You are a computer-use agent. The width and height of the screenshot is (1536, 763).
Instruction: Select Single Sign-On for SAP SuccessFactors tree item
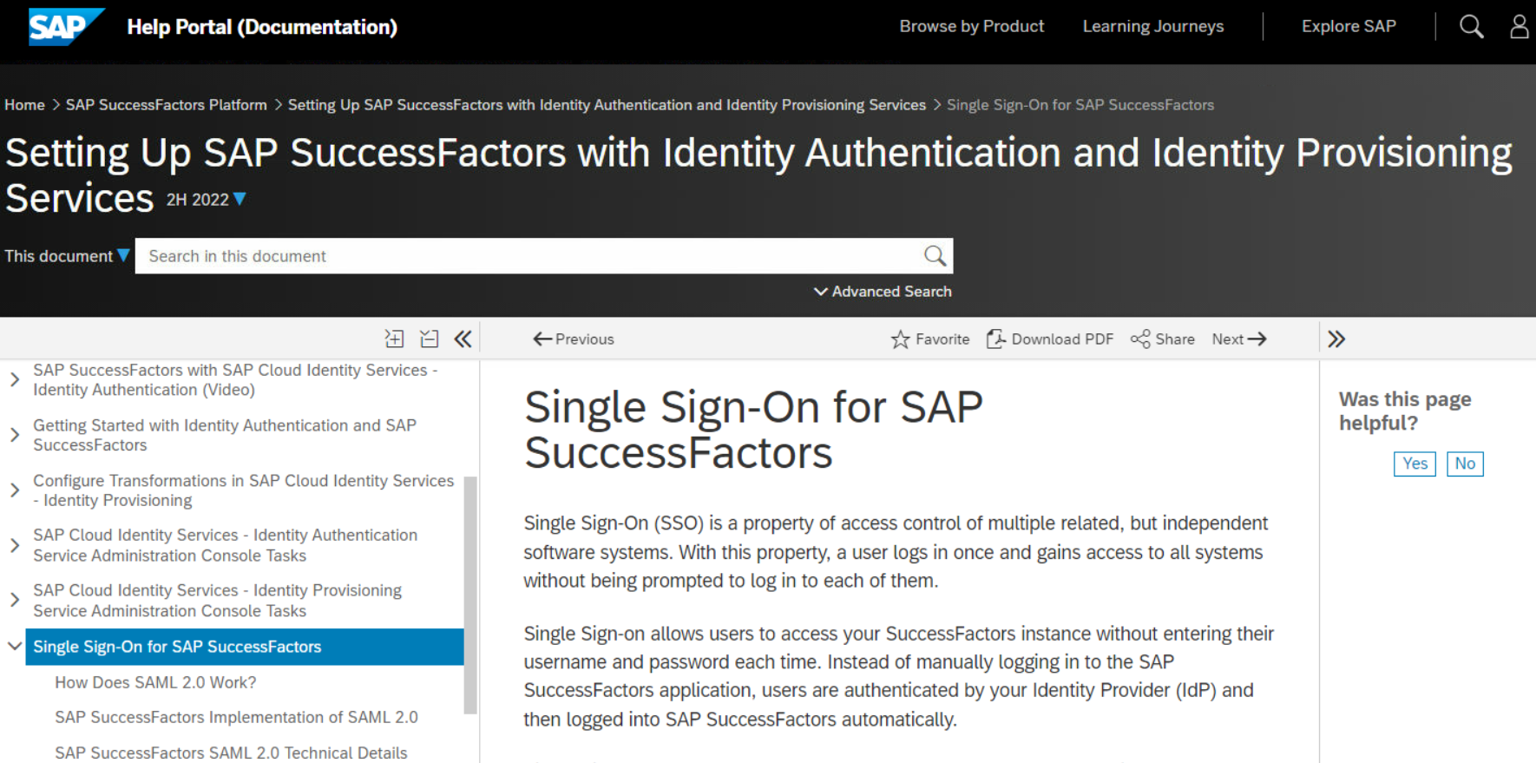point(245,647)
